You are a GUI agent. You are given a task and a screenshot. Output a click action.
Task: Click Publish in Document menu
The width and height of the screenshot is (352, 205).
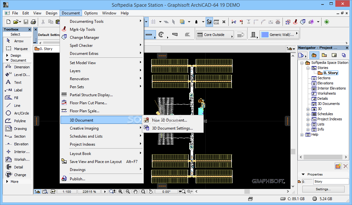(x=102, y=179)
